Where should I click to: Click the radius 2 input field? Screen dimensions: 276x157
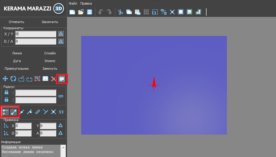[x=36, y=100]
